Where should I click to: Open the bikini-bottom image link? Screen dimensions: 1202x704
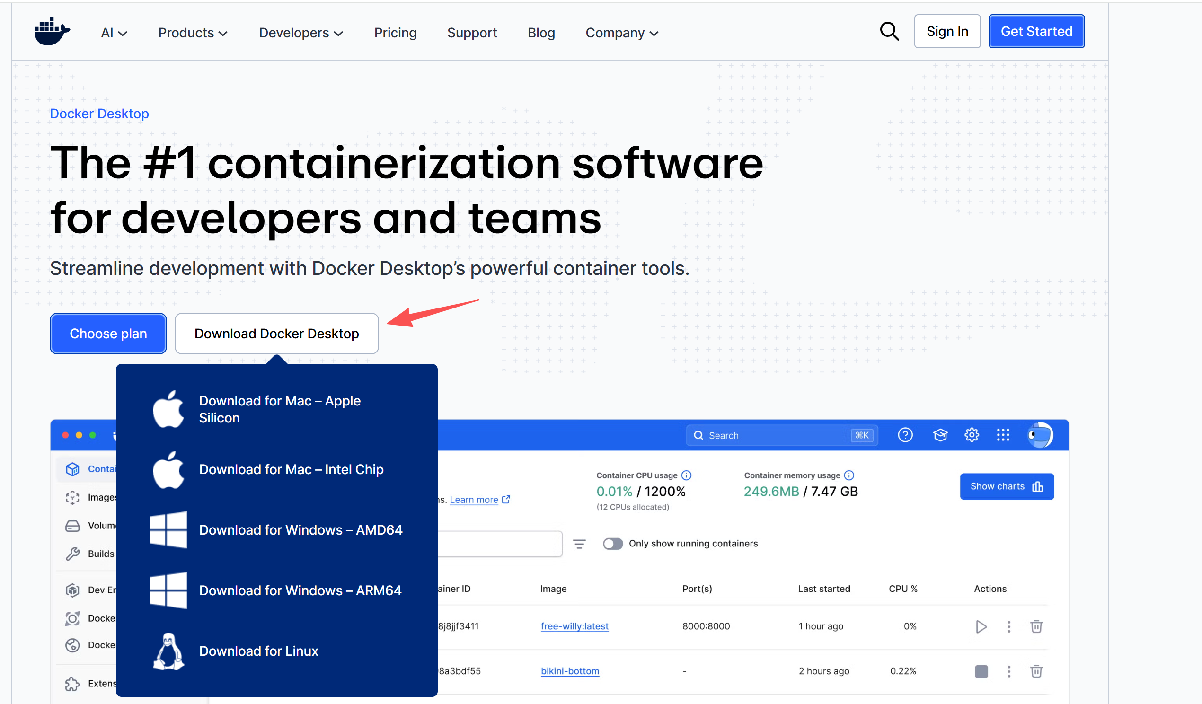pos(569,671)
